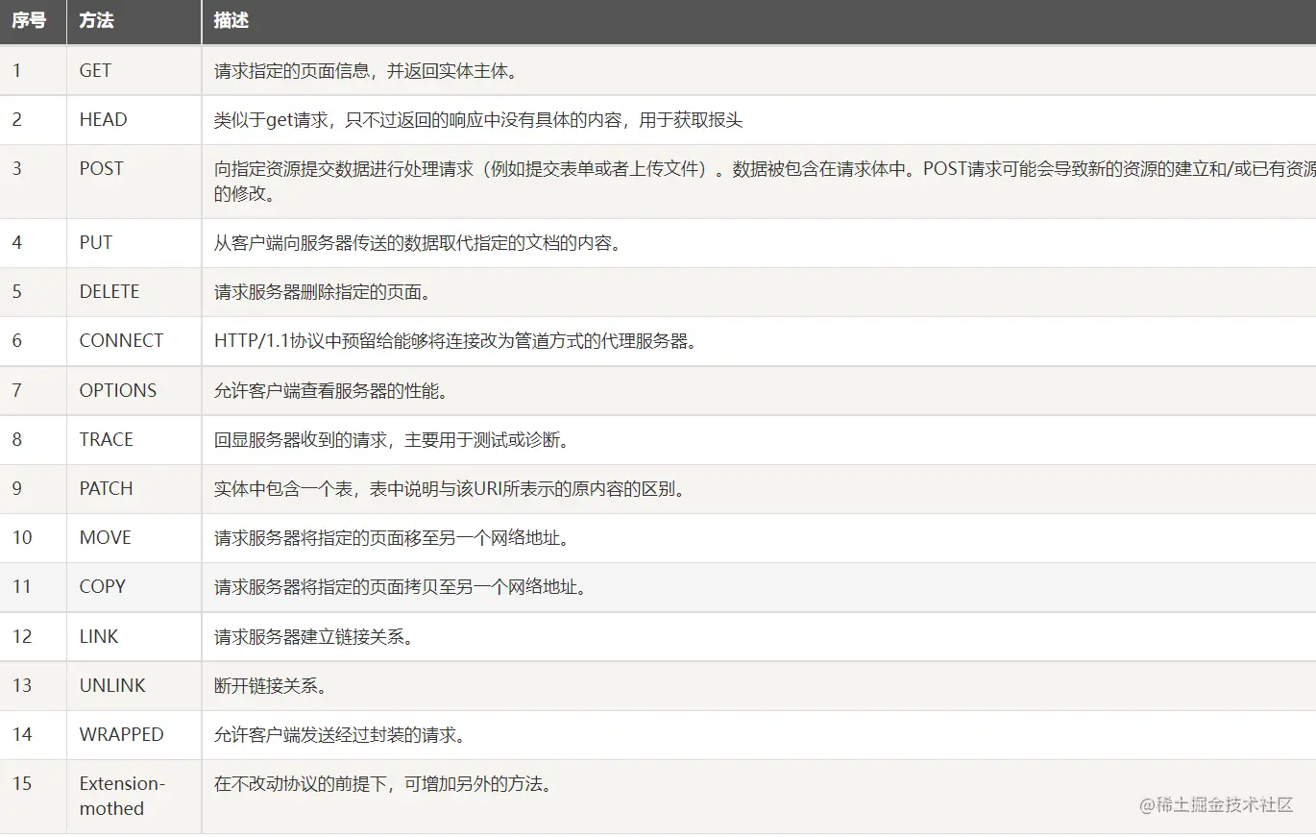
Task: Click the 方法 column header
Action: (134, 21)
